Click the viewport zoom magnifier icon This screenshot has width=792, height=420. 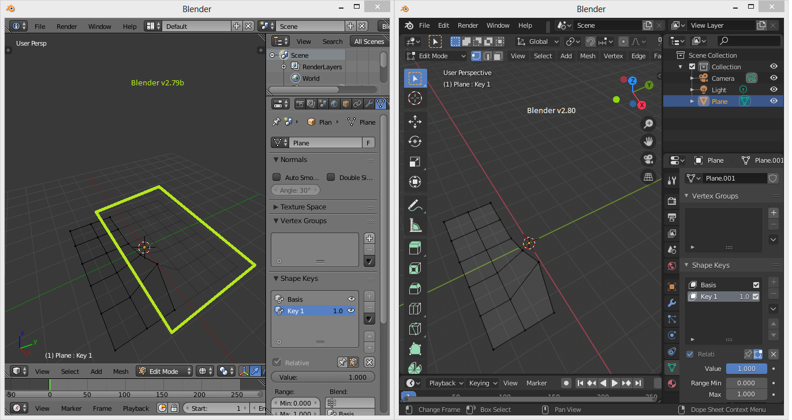pos(648,124)
